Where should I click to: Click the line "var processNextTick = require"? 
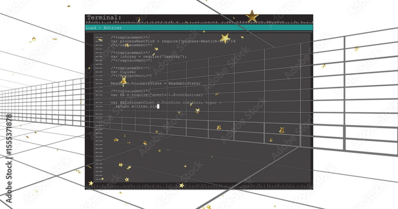tap(173, 41)
